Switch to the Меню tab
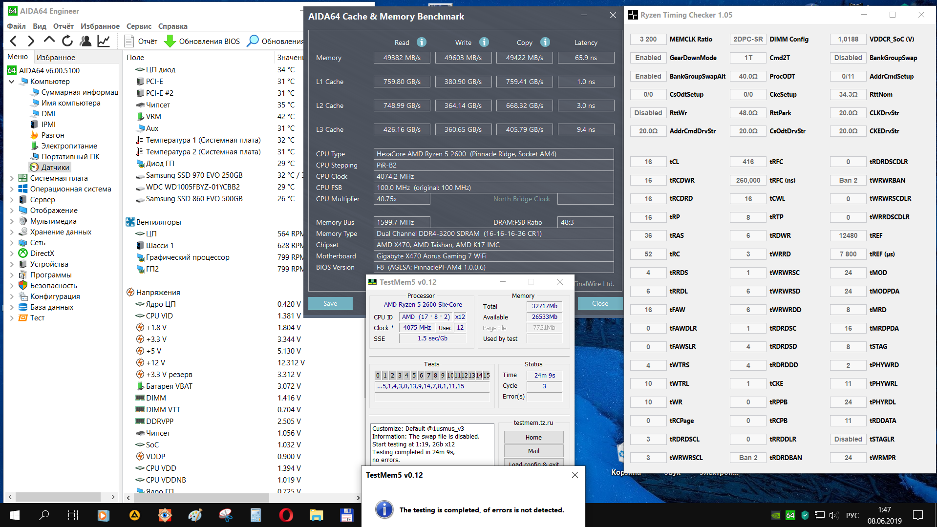Image resolution: width=937 pixels, height=527 pixels. [18, 57]
